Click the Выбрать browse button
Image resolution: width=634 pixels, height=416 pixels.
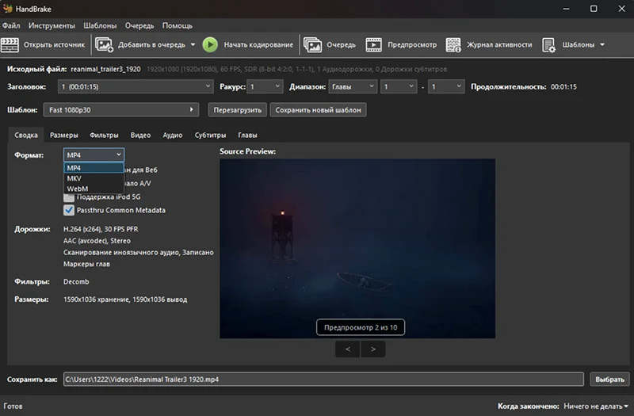(609, 380)
